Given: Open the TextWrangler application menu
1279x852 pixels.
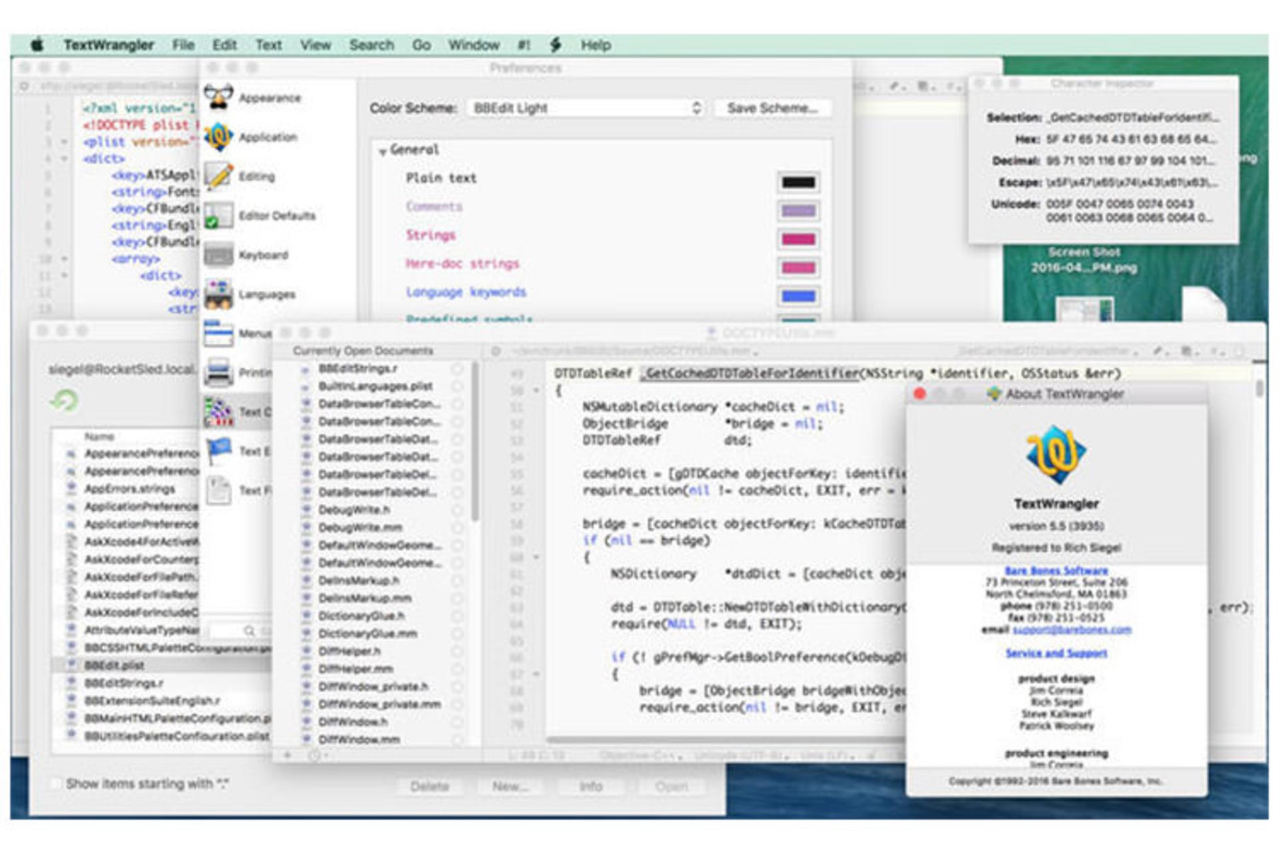Looking at the screenshot, I should pyautogui.click(x=109, y=45).
